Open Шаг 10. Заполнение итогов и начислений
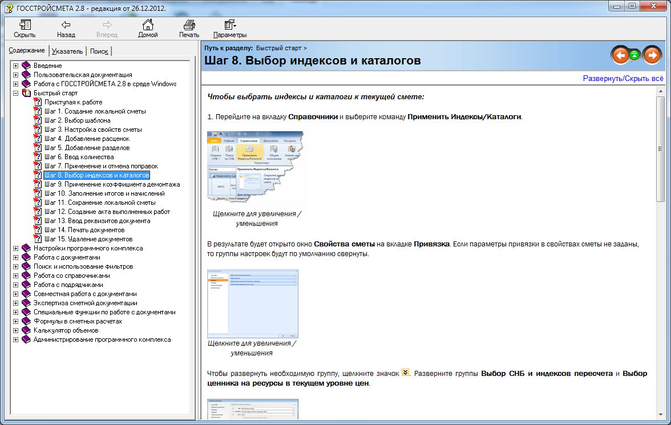 coord(104,193)
